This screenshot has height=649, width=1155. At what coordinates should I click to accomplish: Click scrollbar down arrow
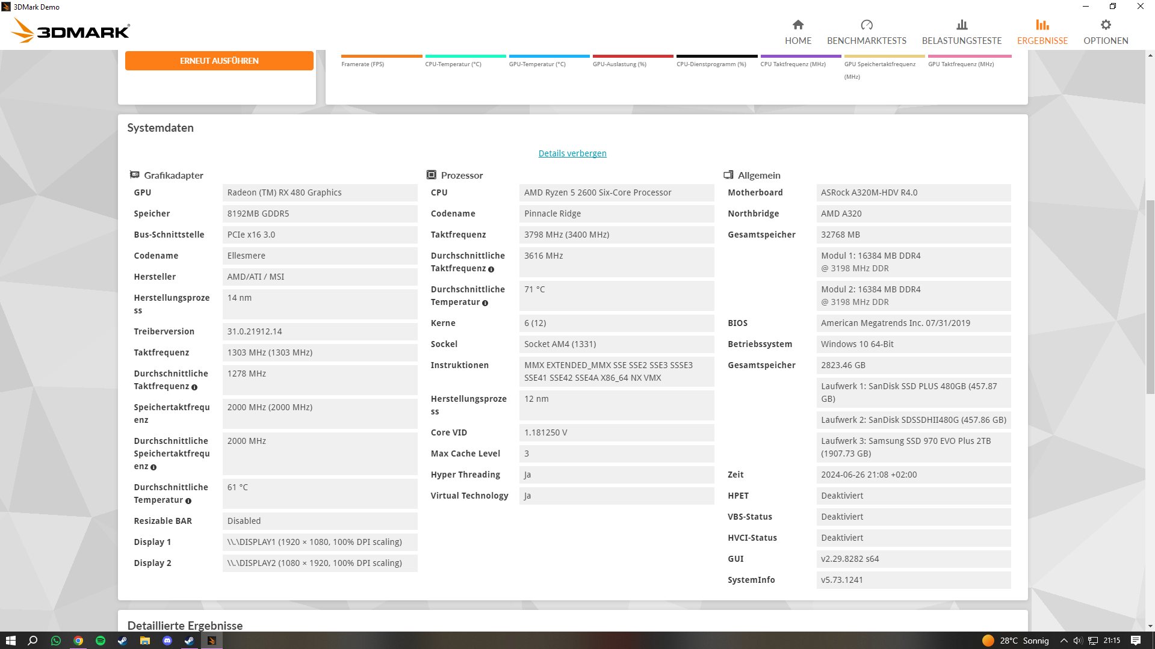(x=1150, y=626)
